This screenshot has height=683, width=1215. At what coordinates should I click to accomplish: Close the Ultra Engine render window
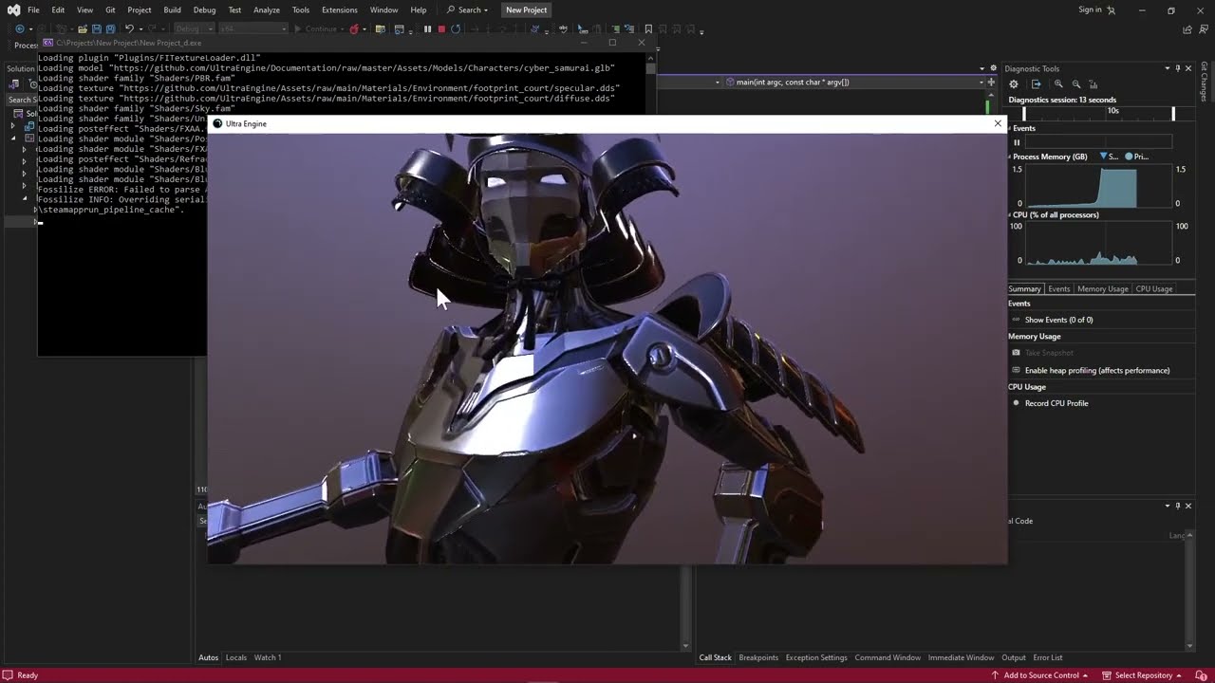point(998,123)
